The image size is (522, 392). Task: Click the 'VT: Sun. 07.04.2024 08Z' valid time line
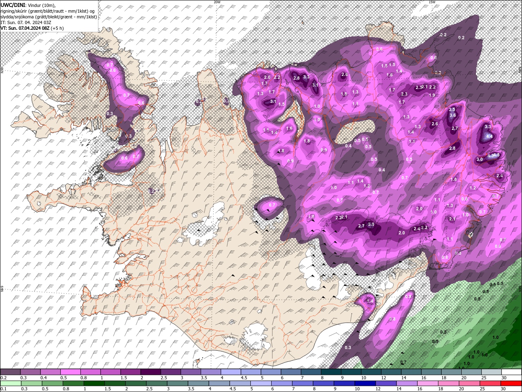25,28
